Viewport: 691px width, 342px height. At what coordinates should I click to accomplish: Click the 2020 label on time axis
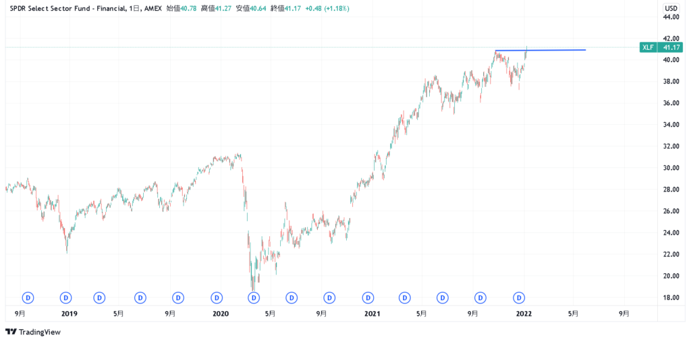(x=221, y=314)
